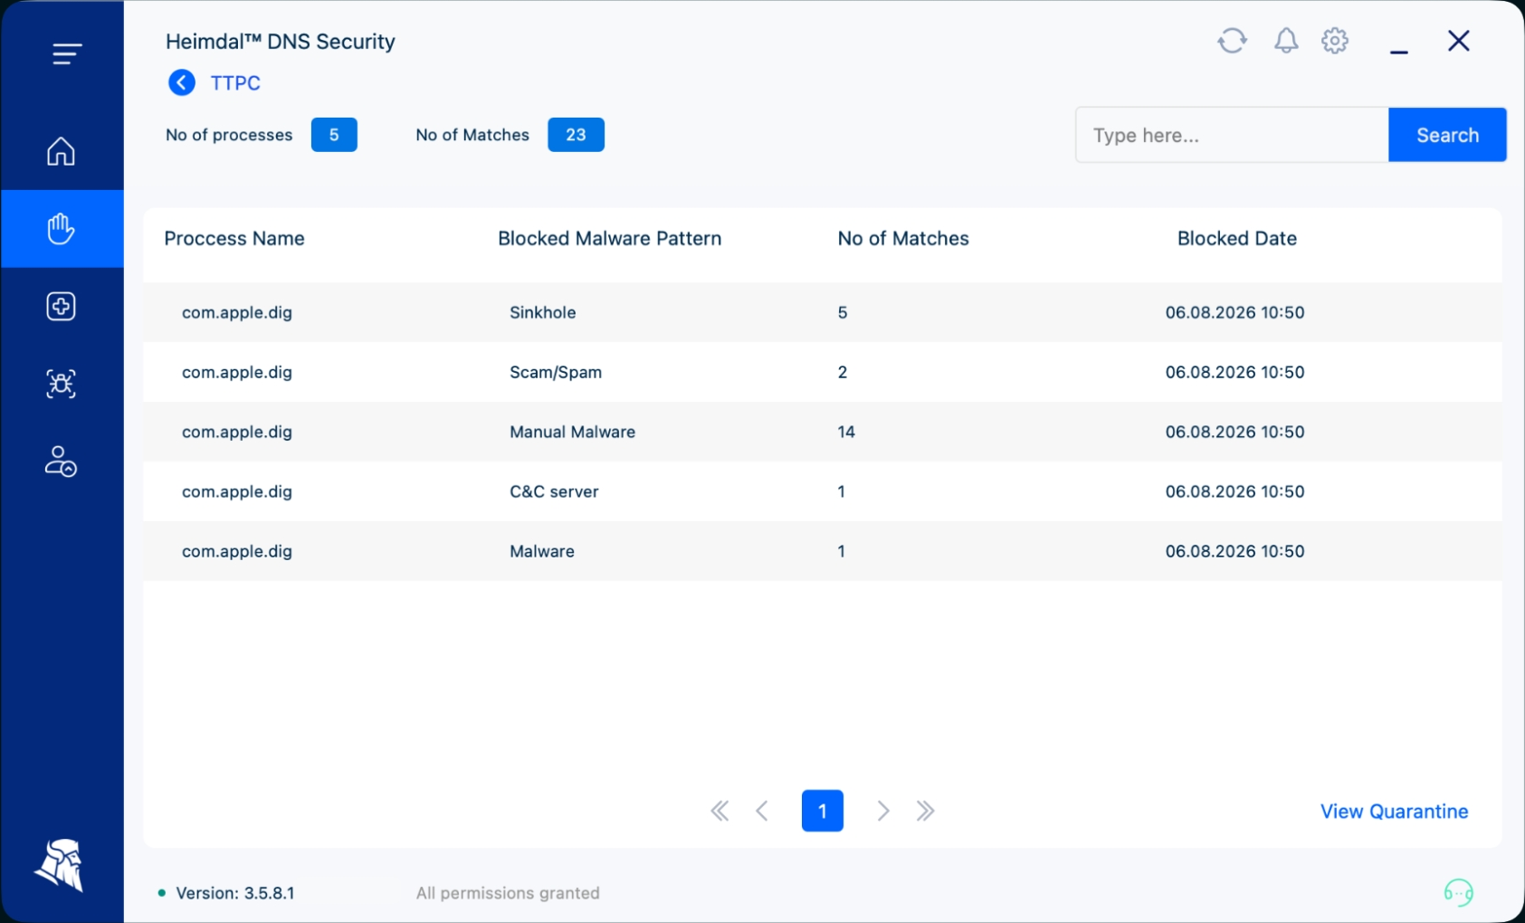Jump to last page with double-right chevron

(925, 811)
